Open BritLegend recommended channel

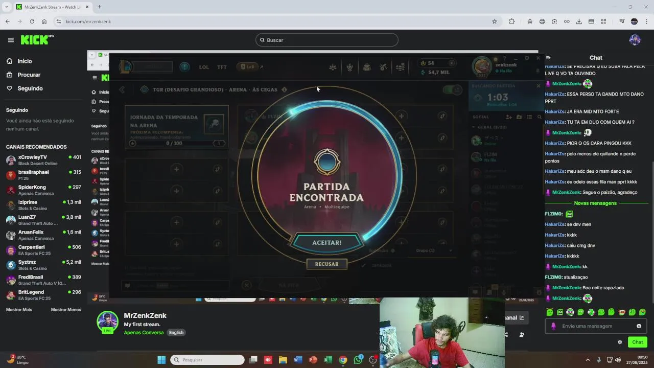(43, 295)
